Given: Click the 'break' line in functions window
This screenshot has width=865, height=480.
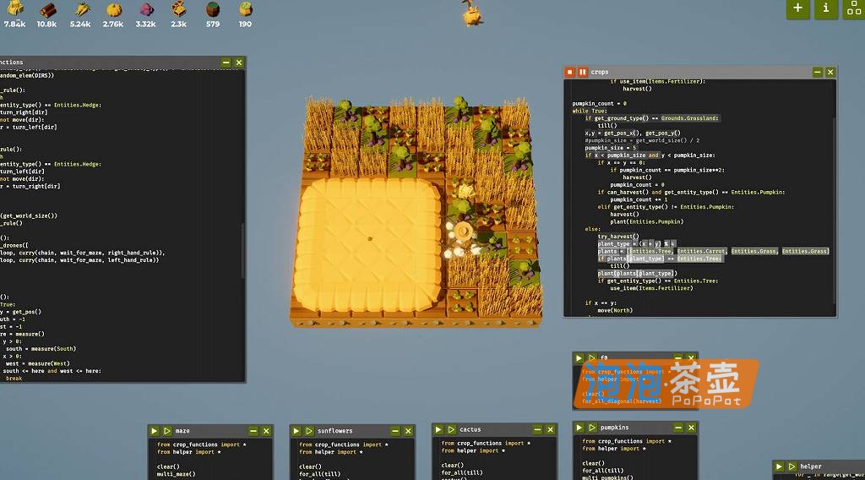Looking at the screenshot, I should pyautogui.click(x=14, y=379).
